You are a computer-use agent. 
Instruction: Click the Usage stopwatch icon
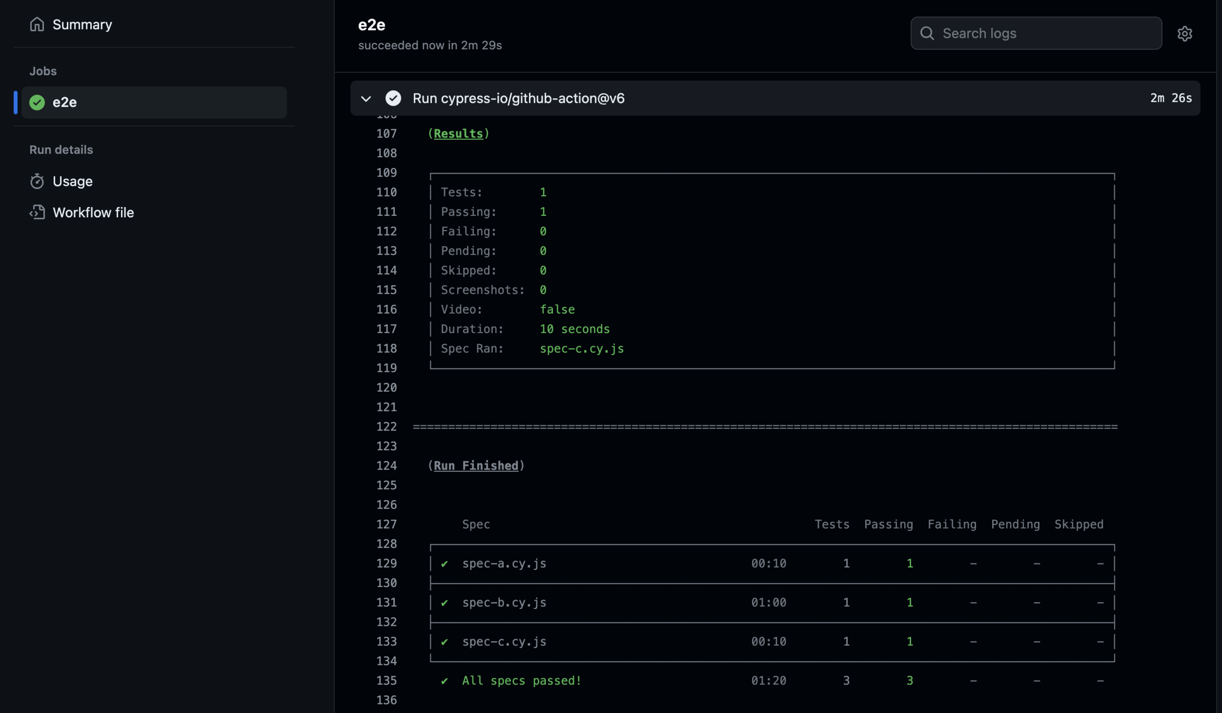[x=36, y=181]
